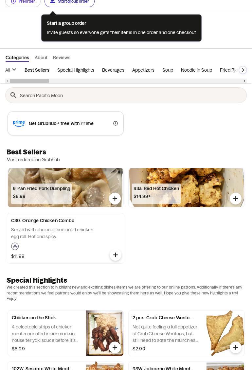Switch to the About tab
This screenshot has width=252, height=370.
tap(41, 58)
